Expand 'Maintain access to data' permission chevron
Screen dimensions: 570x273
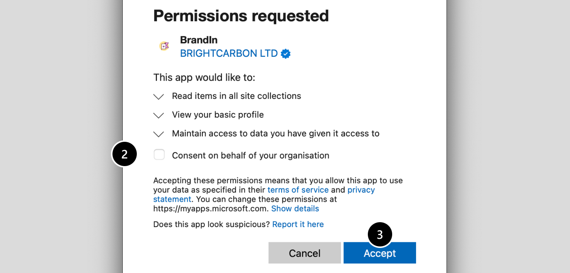(158, 134)
